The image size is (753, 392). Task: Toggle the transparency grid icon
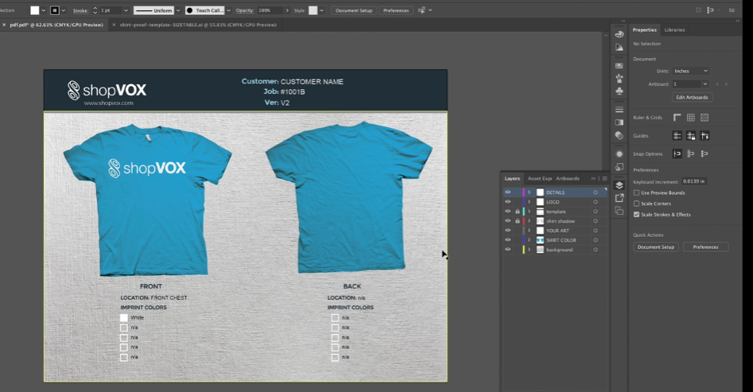point(704,118)
